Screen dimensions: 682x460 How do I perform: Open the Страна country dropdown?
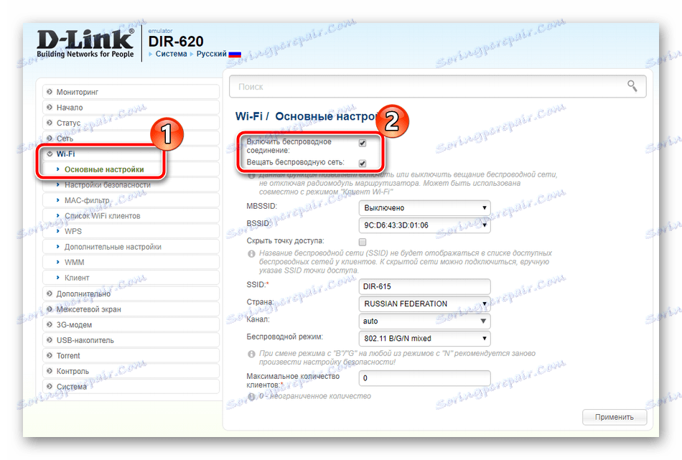(x=424, y=304)
